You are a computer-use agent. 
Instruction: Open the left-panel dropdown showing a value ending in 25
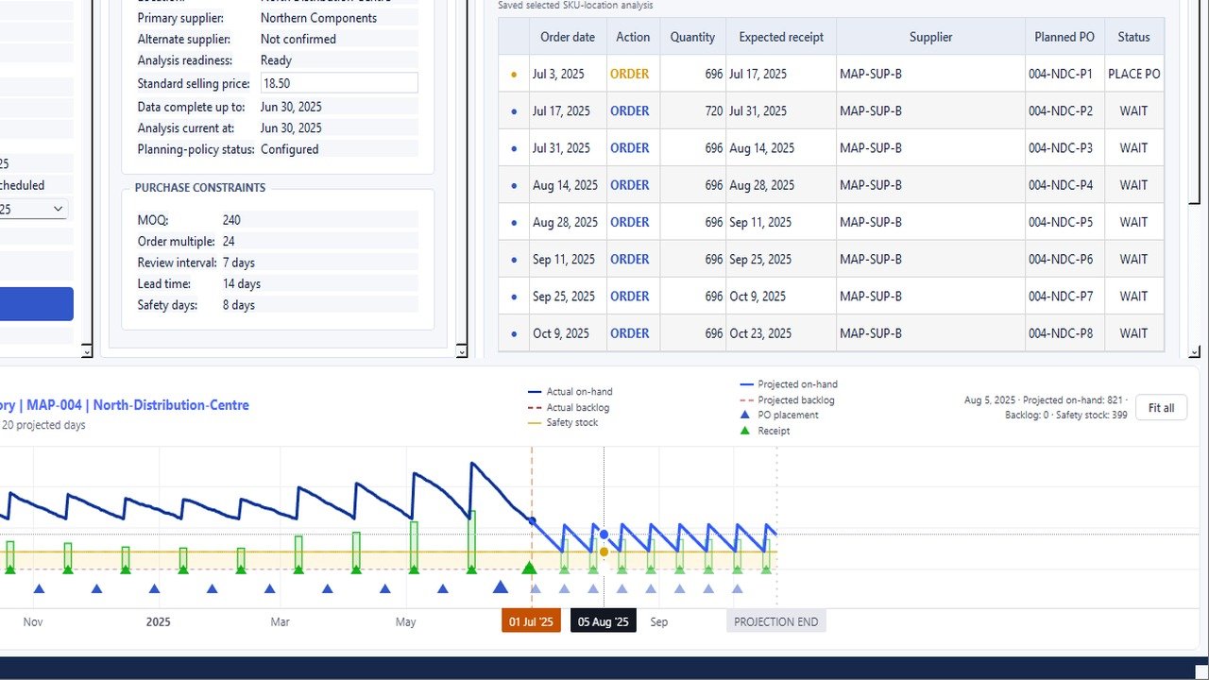click(34, 209)
